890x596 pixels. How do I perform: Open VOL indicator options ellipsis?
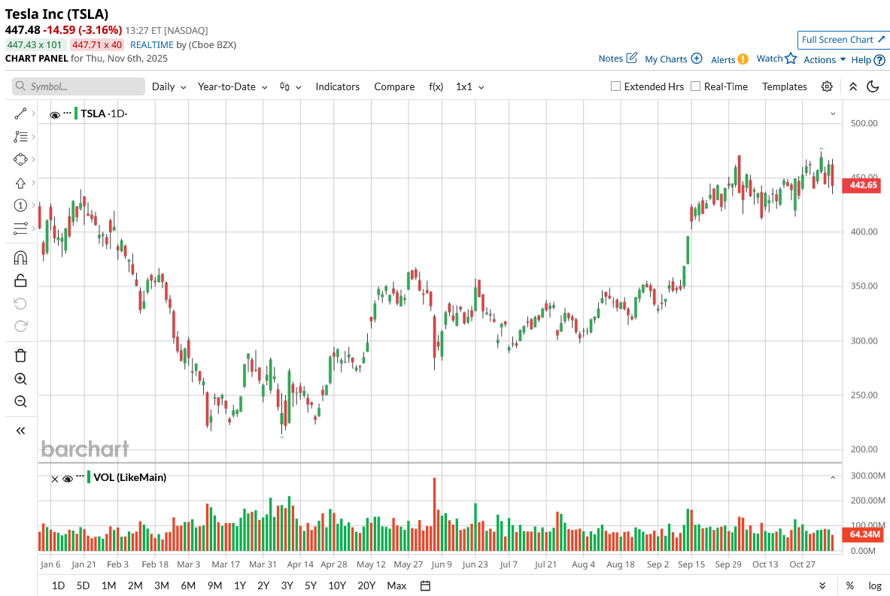80,476
